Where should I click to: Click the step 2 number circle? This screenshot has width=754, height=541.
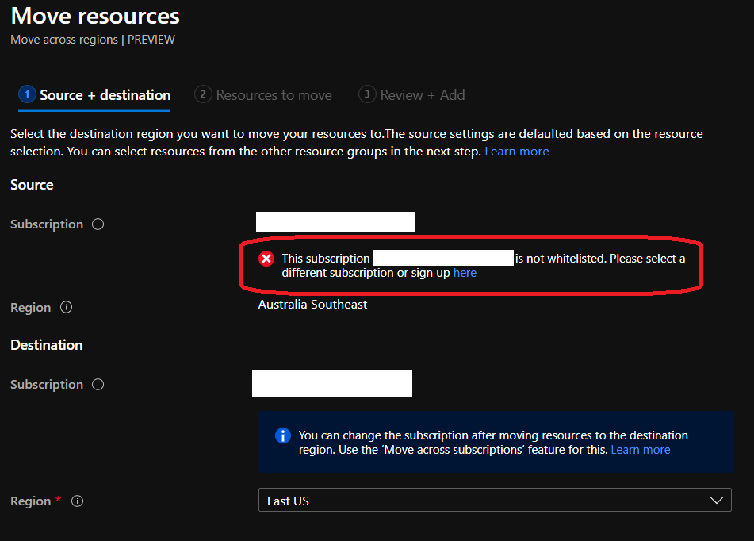coord(203,94)
